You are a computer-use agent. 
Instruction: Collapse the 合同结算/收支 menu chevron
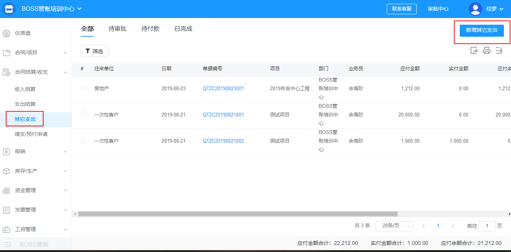pos(65,72)
